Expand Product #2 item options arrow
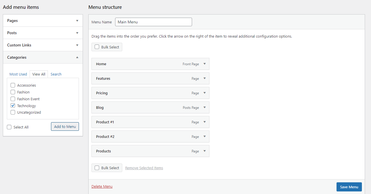The width and height of the screenshot is (371, 194). point(205,136)
